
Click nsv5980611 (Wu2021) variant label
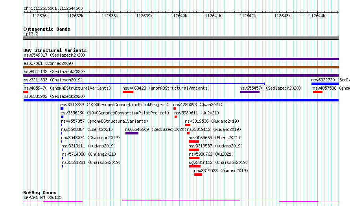pyautogui.click(x=197, y=113)
